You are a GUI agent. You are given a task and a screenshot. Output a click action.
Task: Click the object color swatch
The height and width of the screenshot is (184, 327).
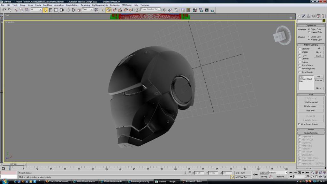[x=323, y=21]
